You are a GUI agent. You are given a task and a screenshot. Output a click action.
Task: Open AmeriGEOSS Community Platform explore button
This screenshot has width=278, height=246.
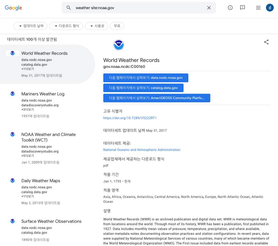pyautogui.click(x=157, y=98)
